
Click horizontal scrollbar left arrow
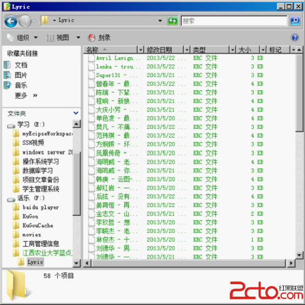point(87,263)
